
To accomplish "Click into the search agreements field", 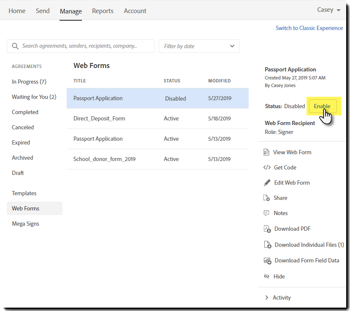I will (84, 46).
